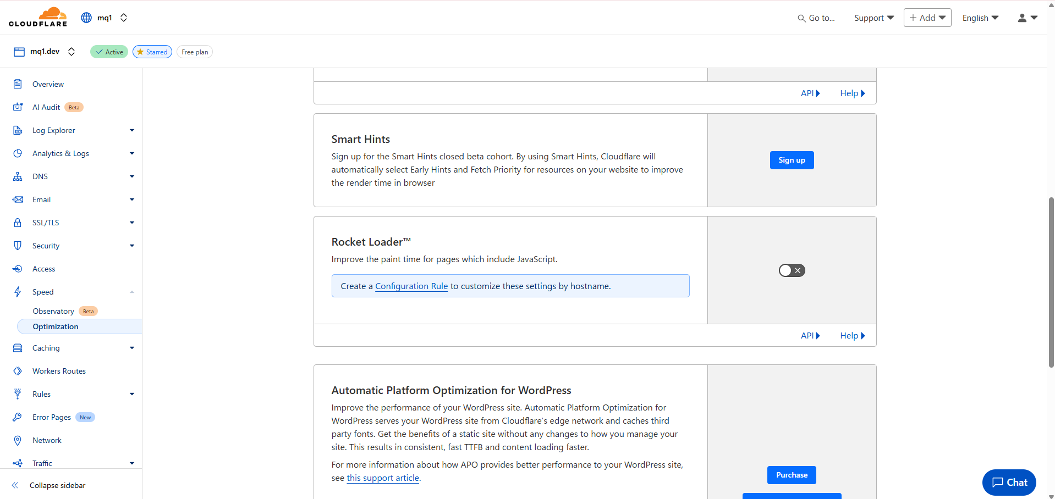
Task: Click the globe account icon beside mq1
Action: (86, 18)
